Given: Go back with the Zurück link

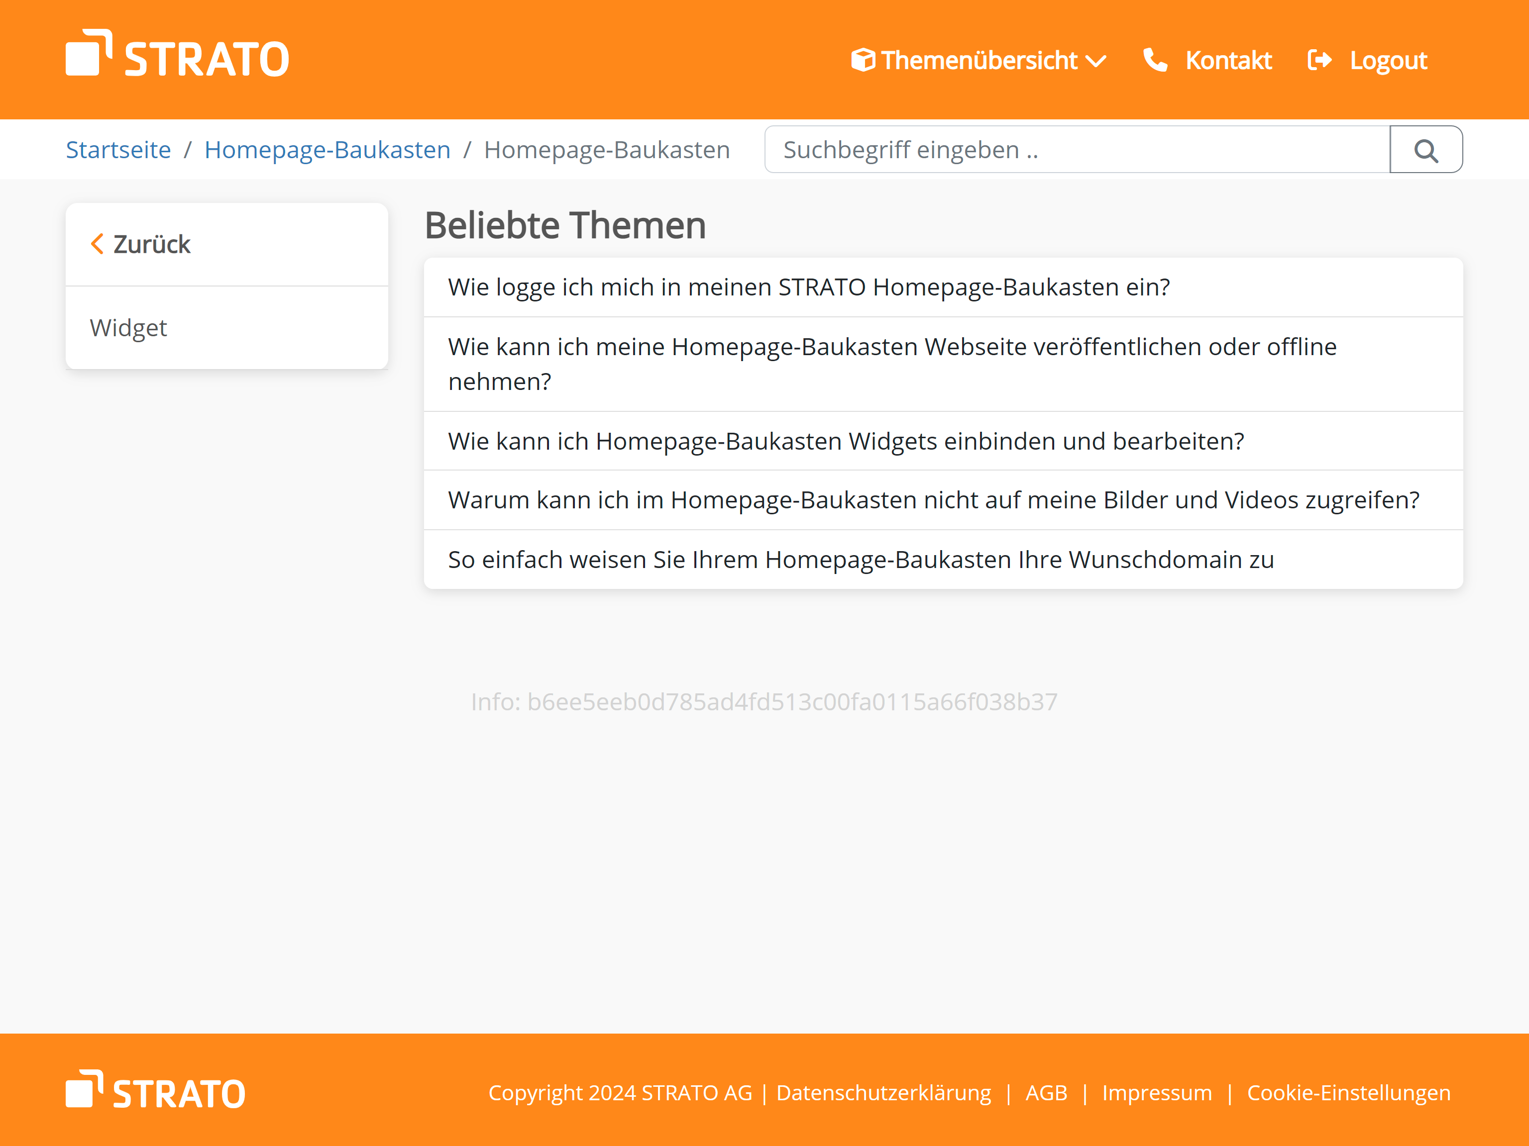Looking at the screenshot, I should [151, 244].
